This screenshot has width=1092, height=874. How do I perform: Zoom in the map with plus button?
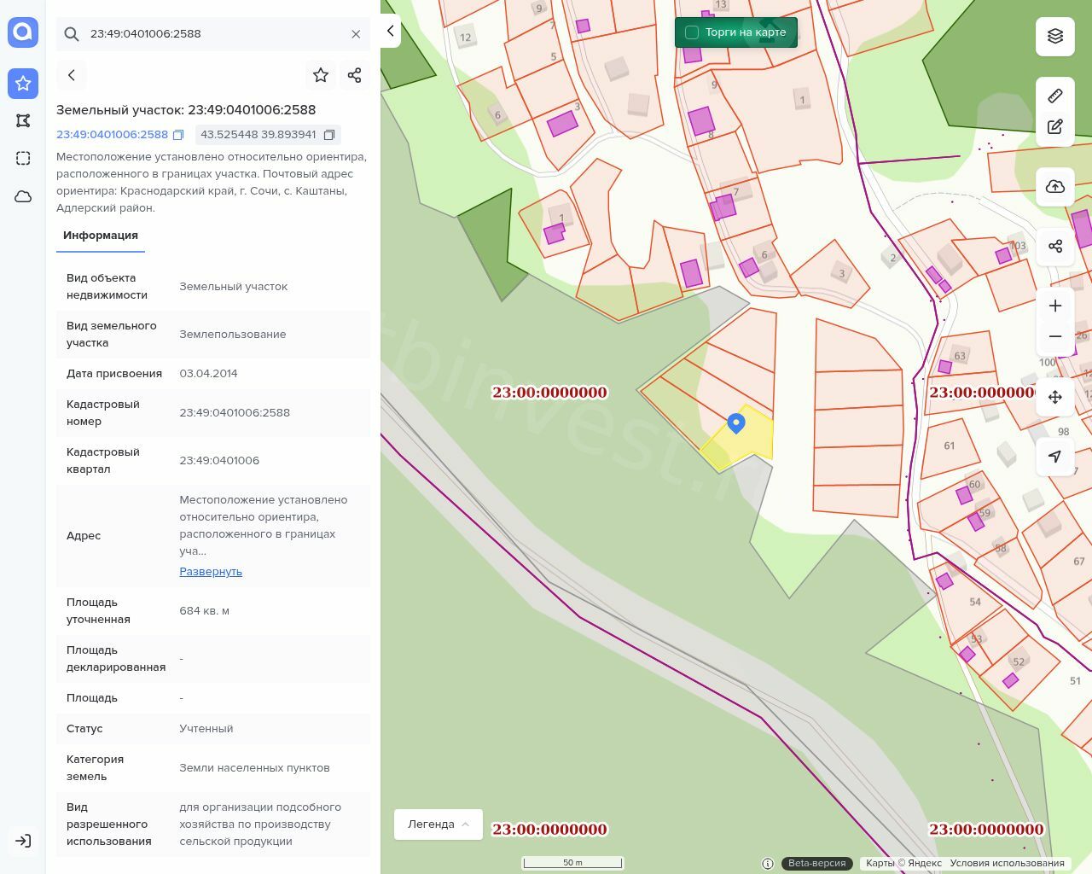[1055, 306]
